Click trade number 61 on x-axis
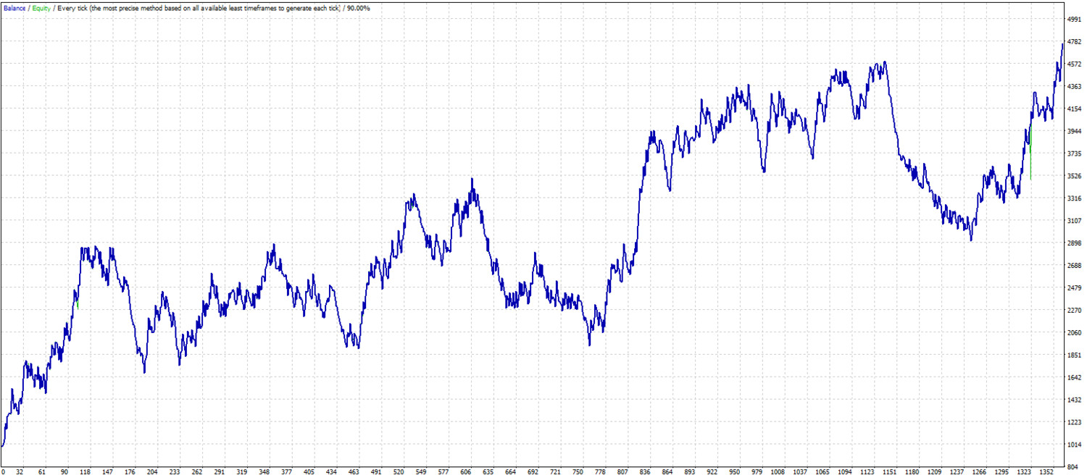This screenshot has width=1087, height=475. [x=42, y=471]
